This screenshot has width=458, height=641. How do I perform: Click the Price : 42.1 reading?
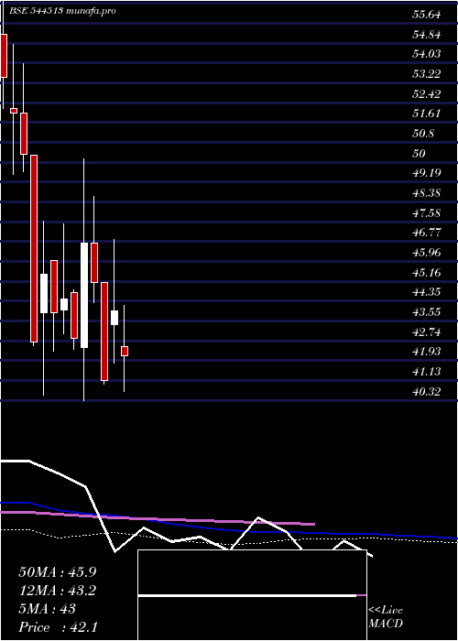(58, 627)
